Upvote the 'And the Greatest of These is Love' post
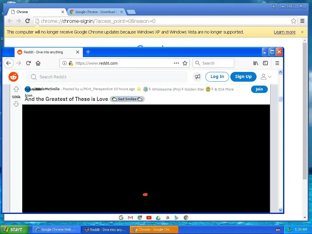Screen dimensions: 312x234 [16, 89]
